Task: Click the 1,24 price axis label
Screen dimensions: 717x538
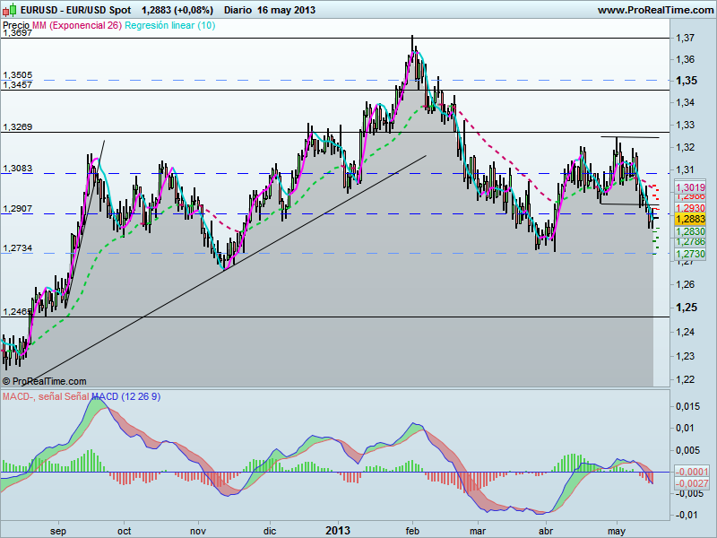Action: coord(686,332)
